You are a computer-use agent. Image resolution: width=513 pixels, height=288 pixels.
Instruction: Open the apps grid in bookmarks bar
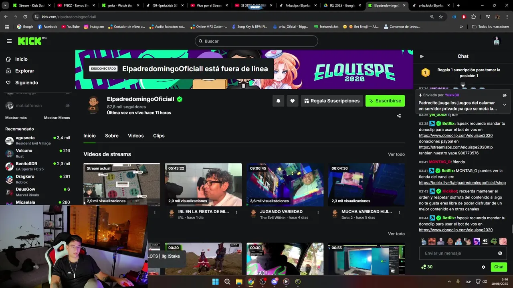pos(7,27)
